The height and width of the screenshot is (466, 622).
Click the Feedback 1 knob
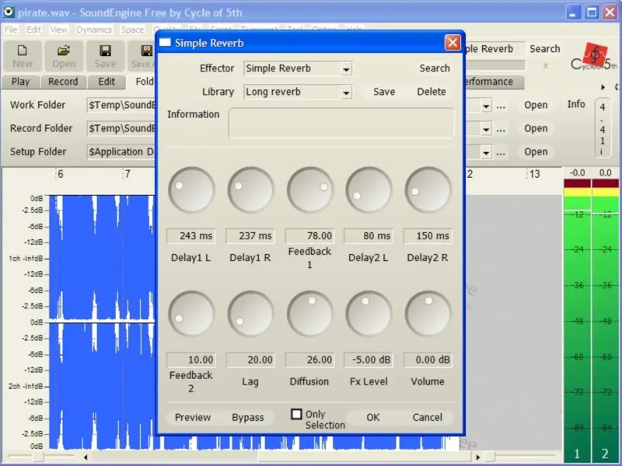coord(309,190)
